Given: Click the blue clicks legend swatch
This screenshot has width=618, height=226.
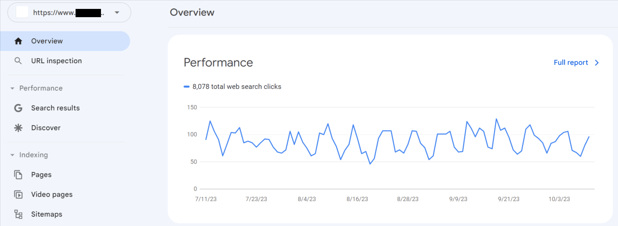Looking at the screenshot, I should tap(186, 86).
